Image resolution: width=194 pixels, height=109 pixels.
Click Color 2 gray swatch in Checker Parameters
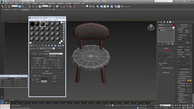(x=44, y=81)
